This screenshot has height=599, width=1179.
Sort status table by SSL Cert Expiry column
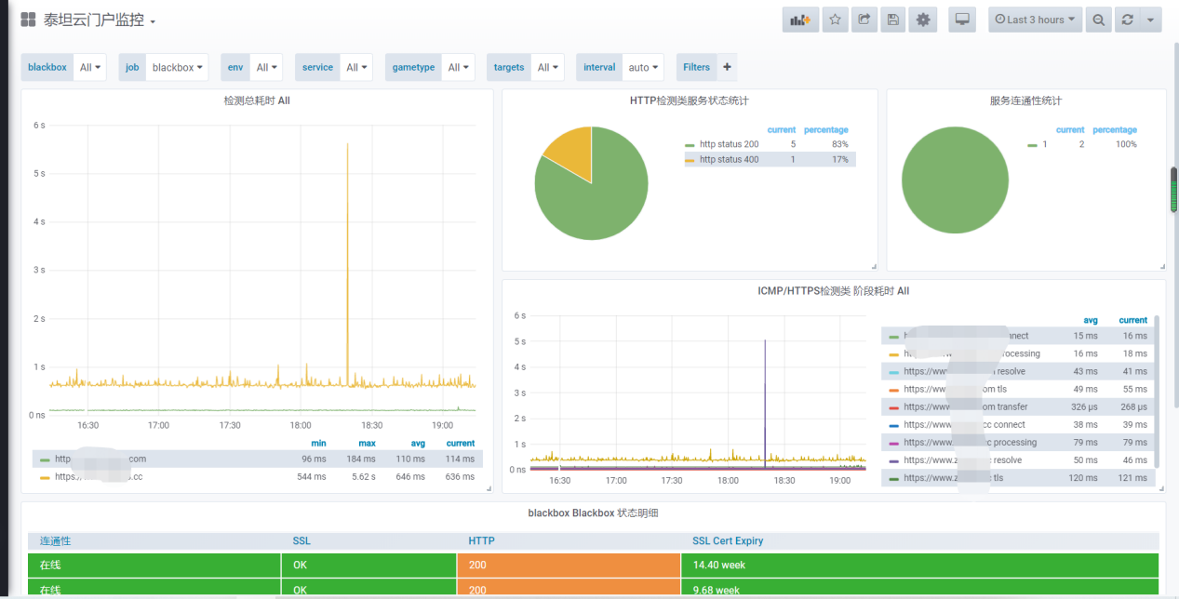728,540
